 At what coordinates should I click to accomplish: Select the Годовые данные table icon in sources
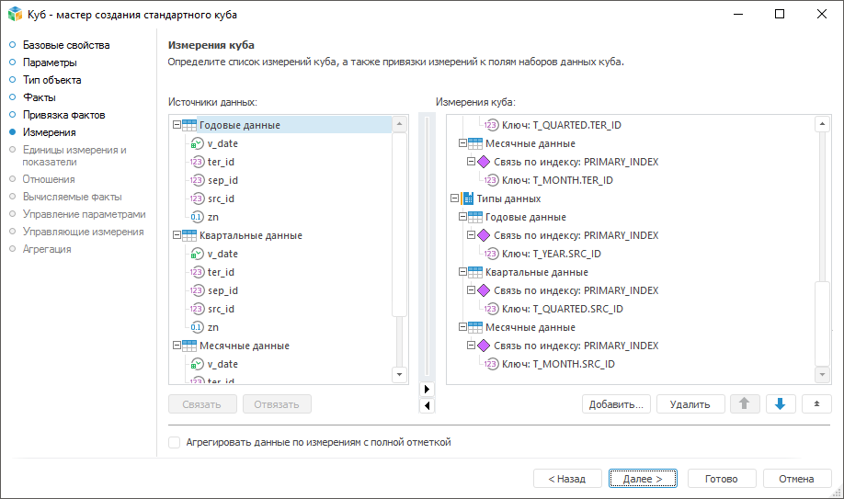[189, 125]
